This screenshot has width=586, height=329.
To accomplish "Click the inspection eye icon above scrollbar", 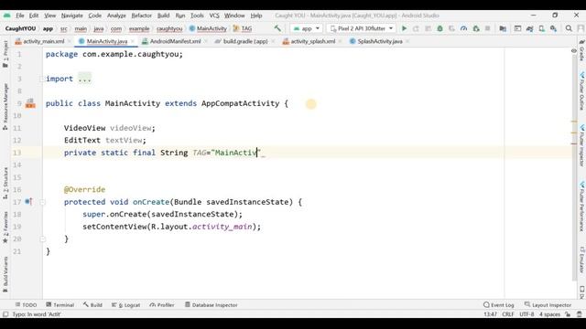I will tap(574, 51).
